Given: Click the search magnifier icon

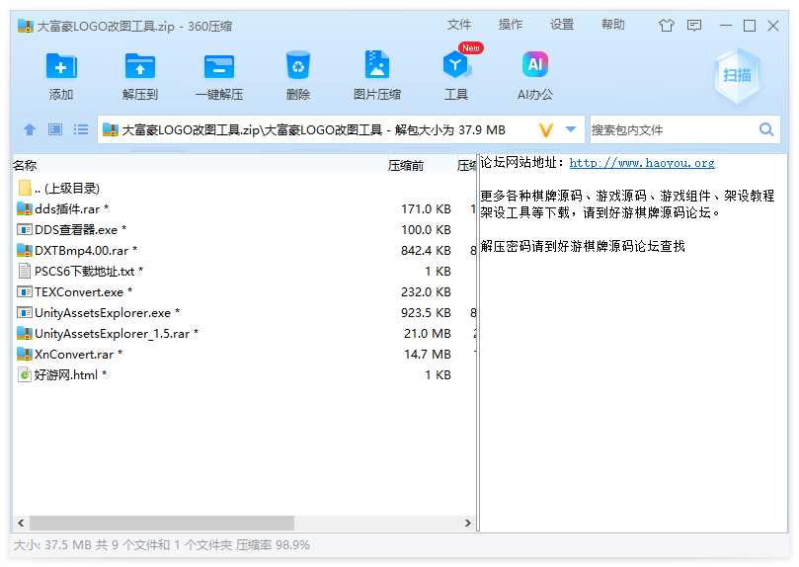Looking at the screenshot, I should coord(766,129).
